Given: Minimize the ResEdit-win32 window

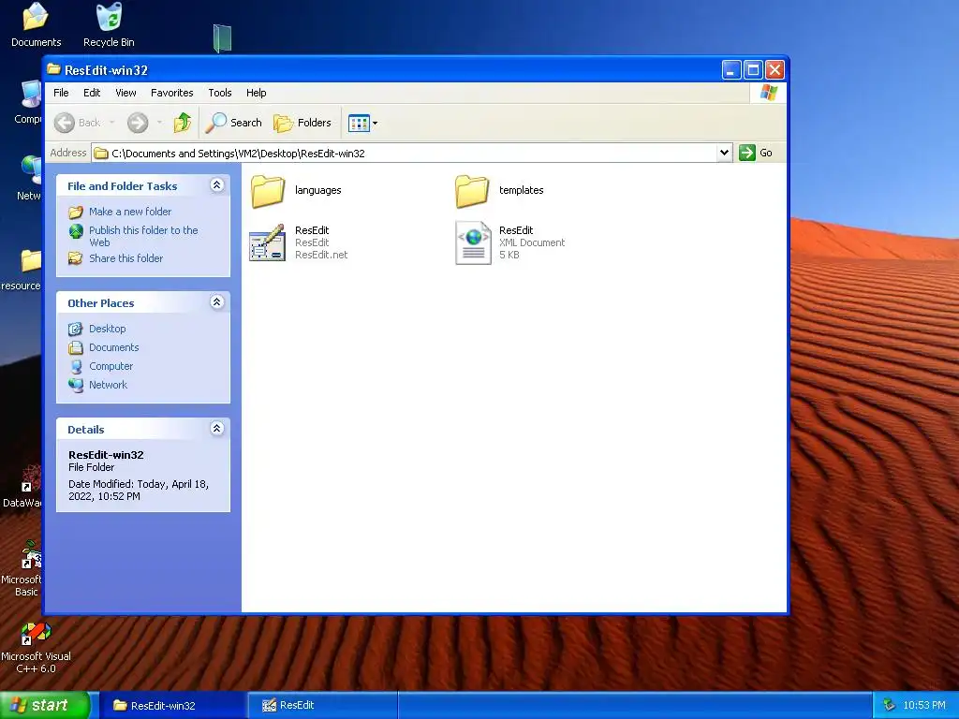Looking at the screenshot, I should (730, 69).
